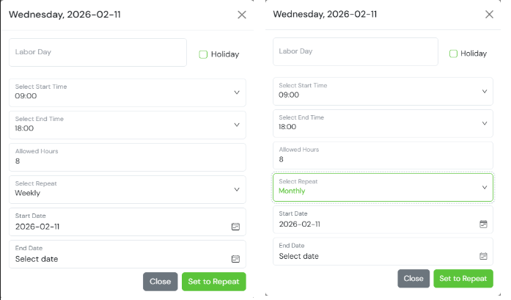Open the Select Repeat dropdown showing Weekly
The height and width of the screenshot is (300, 511).
(x=128, y=189)
